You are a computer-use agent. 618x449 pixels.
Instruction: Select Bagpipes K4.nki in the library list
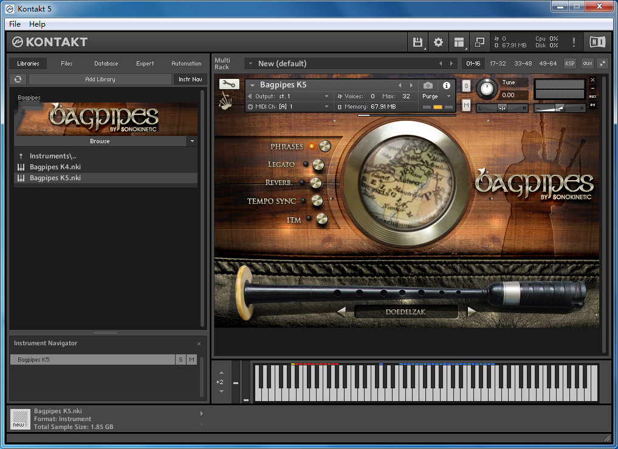106,167
